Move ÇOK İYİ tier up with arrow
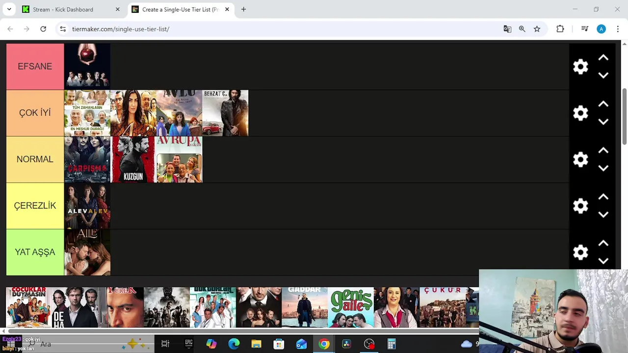 coord(603,104)
